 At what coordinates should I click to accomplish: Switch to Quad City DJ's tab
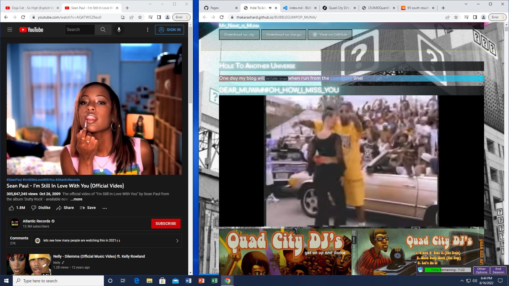tap(338, 8)
